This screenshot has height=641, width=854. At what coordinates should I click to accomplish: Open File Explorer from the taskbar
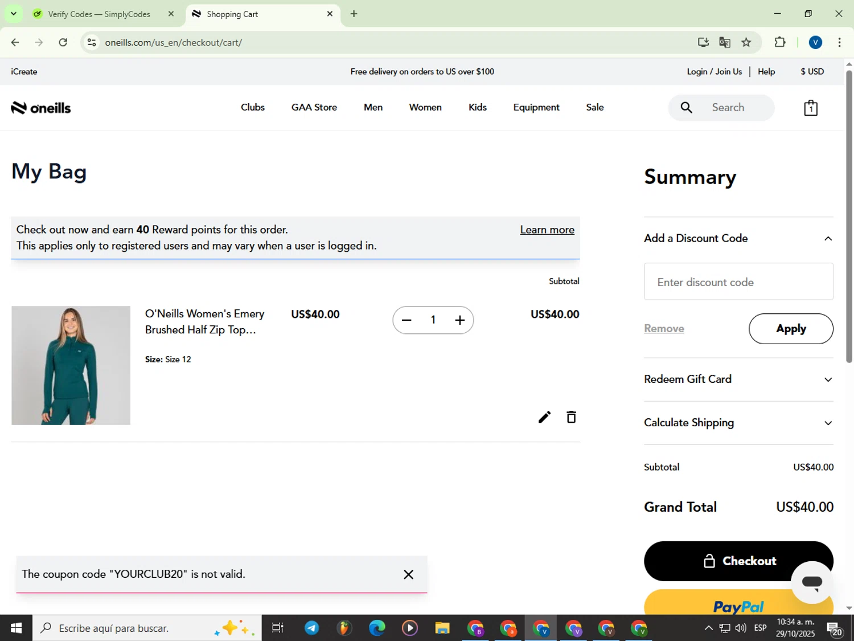(442, 628)
